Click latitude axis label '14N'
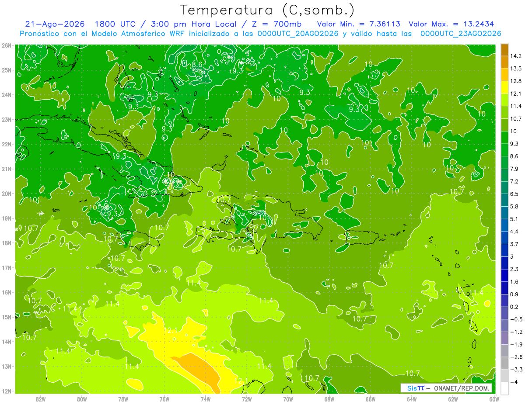This screenshot has height=405, width=525. pyautogui.click(x=7, y=342)
